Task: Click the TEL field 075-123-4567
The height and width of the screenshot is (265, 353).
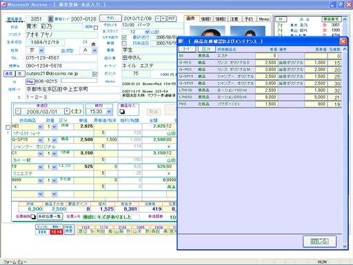Action: (x=61, y=58)
